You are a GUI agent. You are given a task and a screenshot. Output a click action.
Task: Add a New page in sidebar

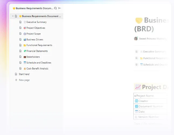pos(24,80)
